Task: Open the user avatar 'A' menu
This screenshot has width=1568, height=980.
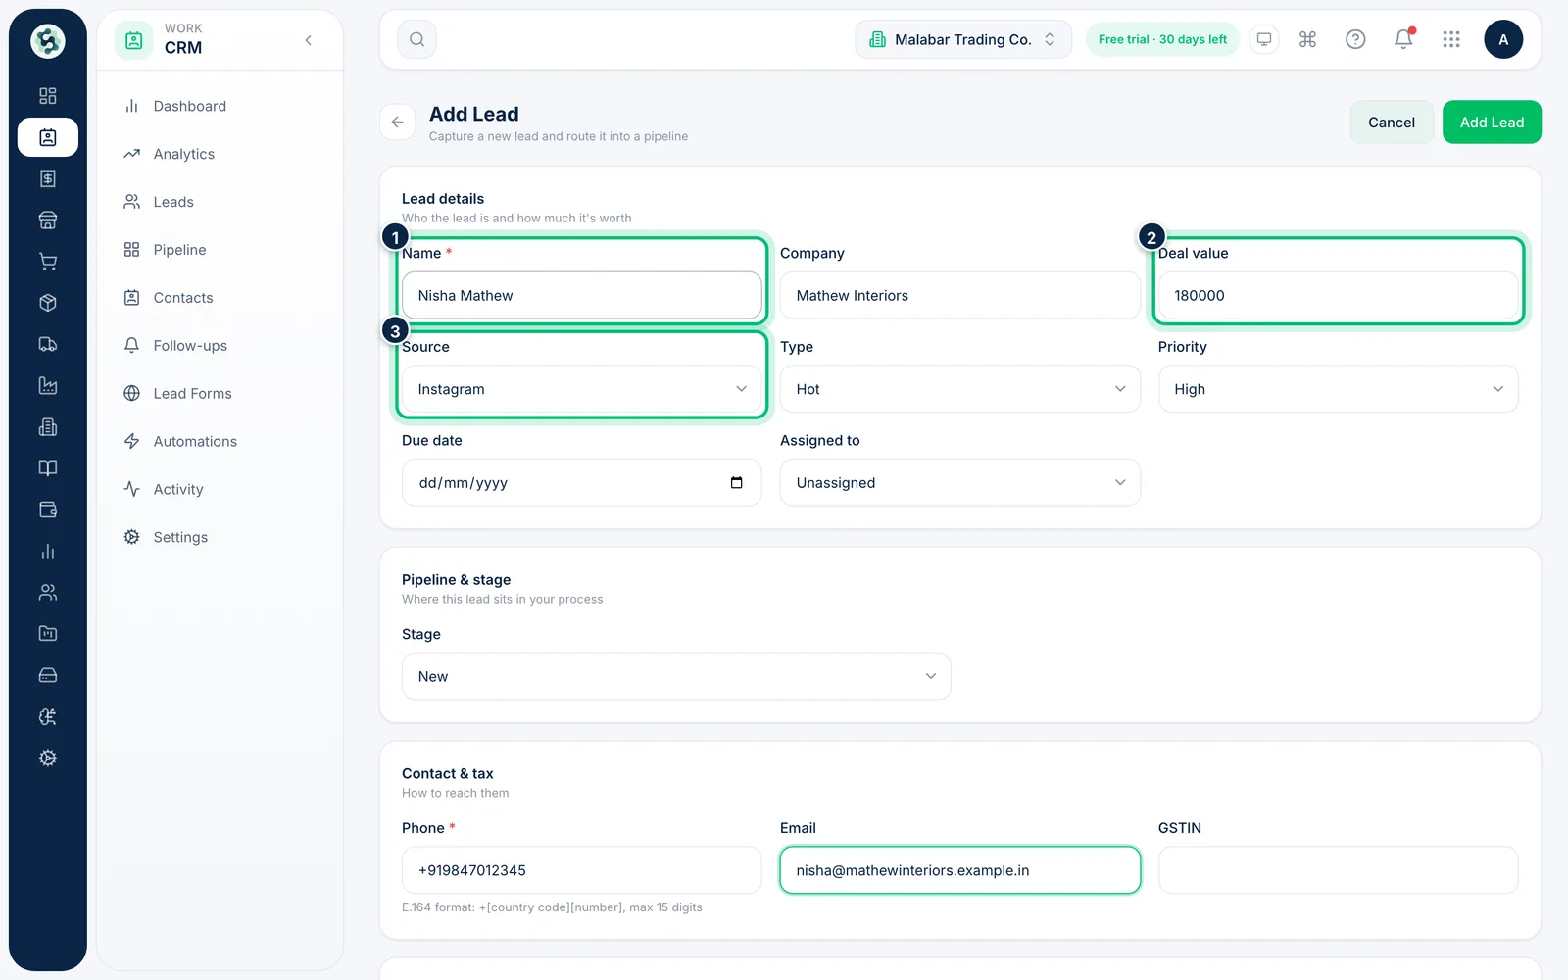Action: 1503,39
